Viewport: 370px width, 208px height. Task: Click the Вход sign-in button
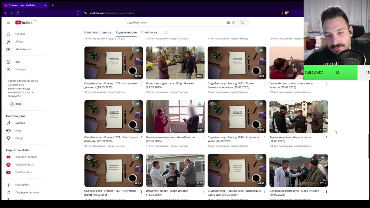[x=16, y=104]
